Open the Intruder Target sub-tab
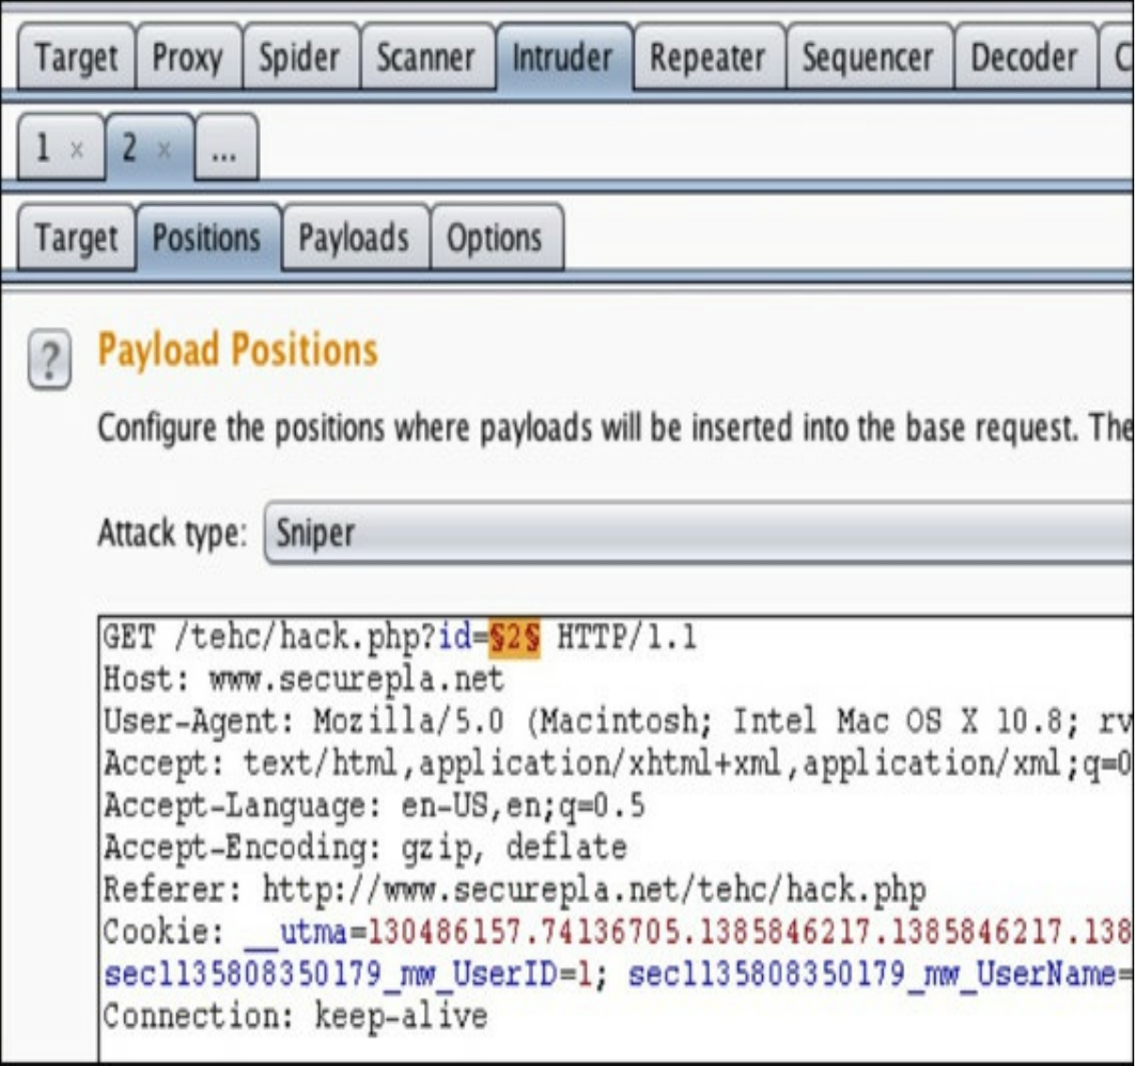Image resolution: width=1135 pixels, height=1066 pixels. coord(76,238)
